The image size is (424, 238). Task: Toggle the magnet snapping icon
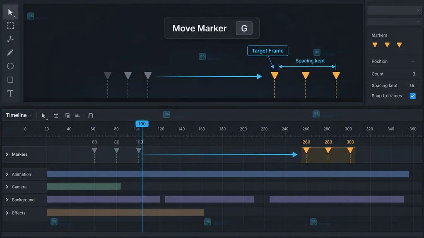[x=91, y=116]
